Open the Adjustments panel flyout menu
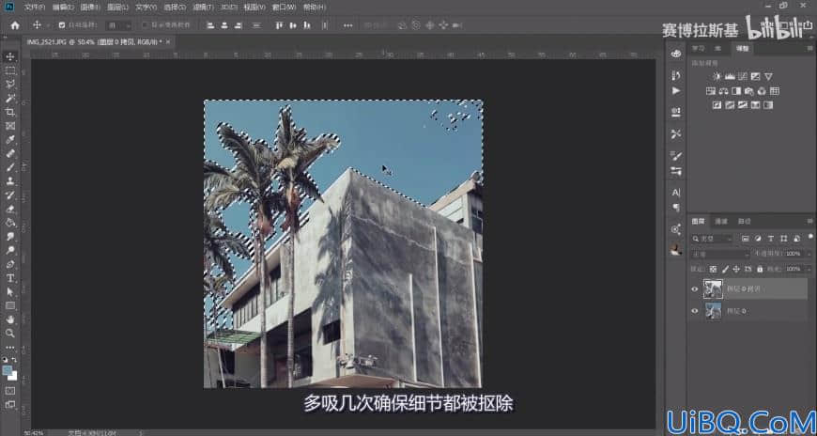 click(810, 48)
